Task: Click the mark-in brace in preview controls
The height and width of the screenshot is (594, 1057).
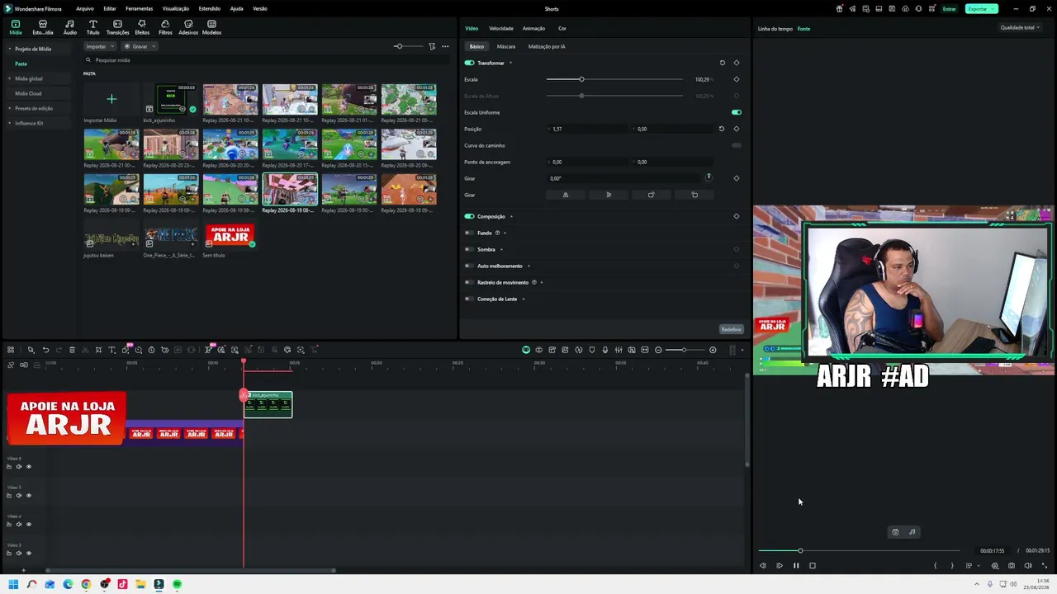Action: pyautogui.click(x=936, y=566)
